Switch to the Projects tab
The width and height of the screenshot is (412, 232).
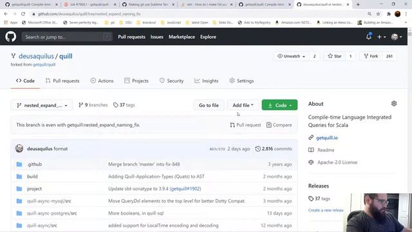[136, 81]
